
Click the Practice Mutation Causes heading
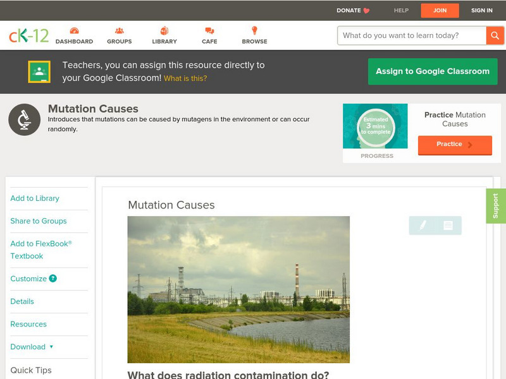click(x=455, y=119)
